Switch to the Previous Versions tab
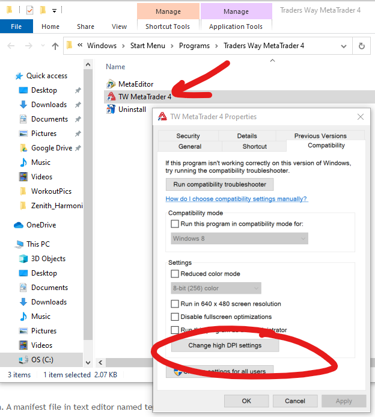375x417 pixels. [x=320, y=136]
